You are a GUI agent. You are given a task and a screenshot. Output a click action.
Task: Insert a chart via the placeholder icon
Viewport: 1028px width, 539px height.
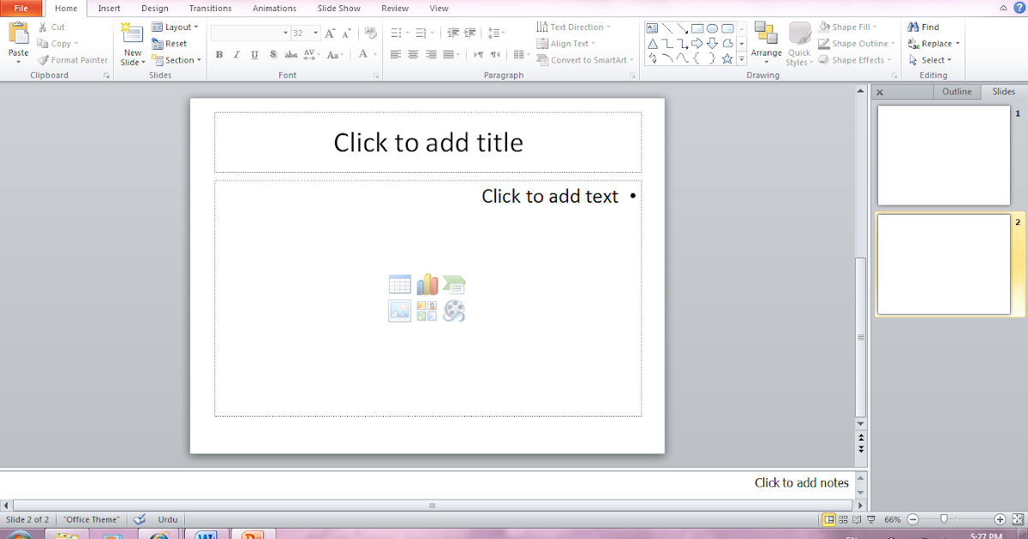point(427,284)
